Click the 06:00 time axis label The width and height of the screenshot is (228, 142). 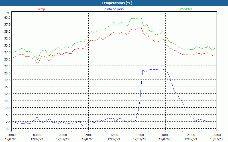pyautogui.click(x=63, y=135)
